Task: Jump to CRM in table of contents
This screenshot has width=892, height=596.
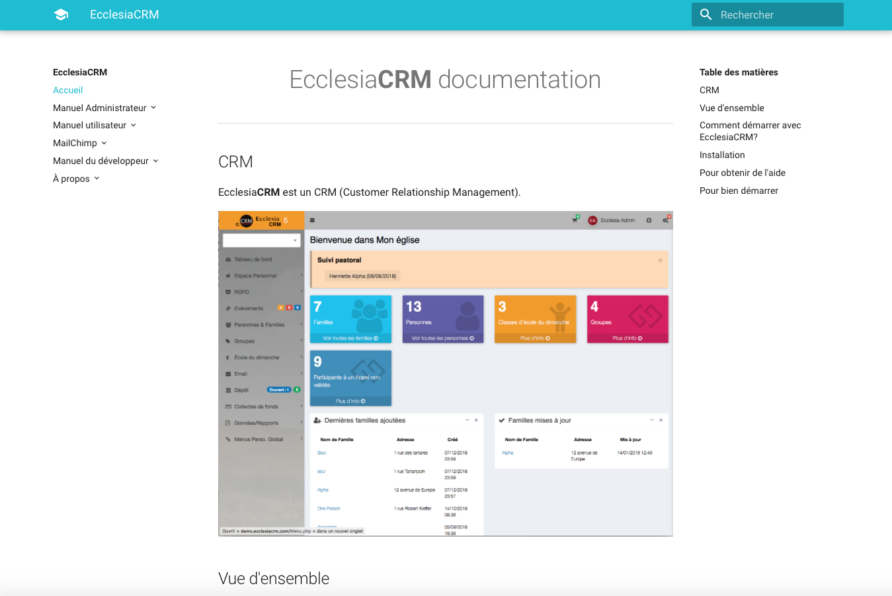Action: tap(709, 90)
